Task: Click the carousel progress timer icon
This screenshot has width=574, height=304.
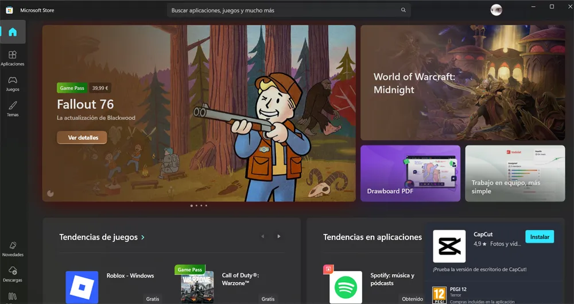Action: [x=50, y=193]
